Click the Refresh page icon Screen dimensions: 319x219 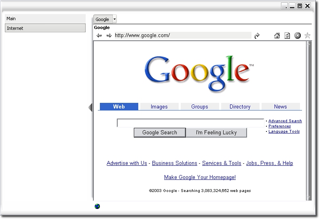click(x=287, y=35)
